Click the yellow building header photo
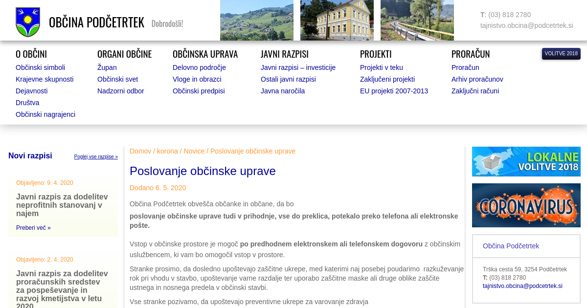This screenshot has width=587, height=308. (337, 20)
